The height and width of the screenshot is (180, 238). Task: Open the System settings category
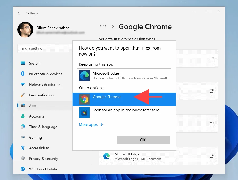[x=35, y=63]
